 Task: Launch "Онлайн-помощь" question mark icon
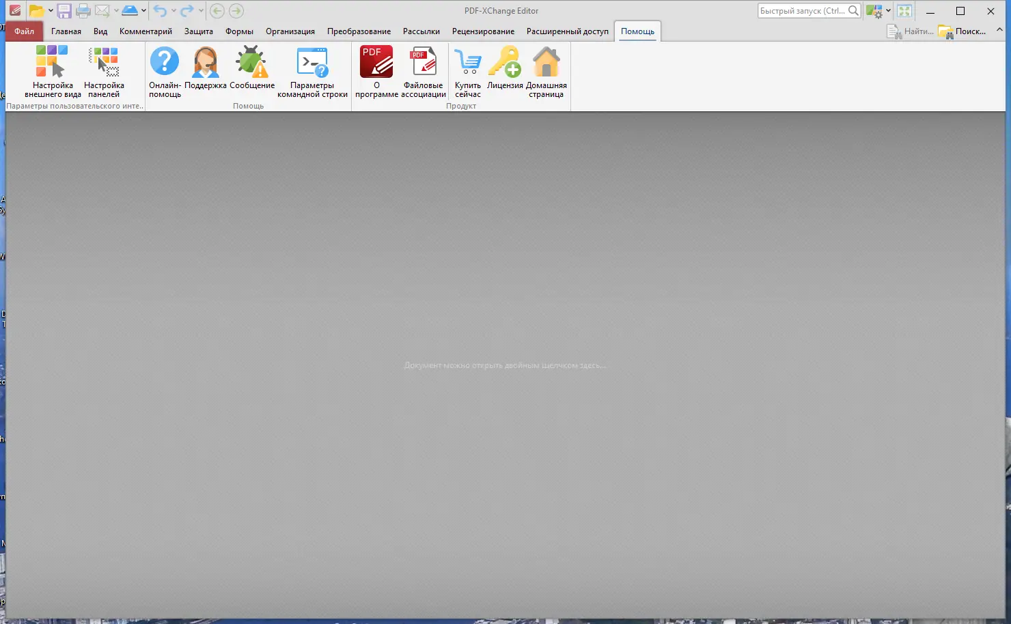pos(165,72)
